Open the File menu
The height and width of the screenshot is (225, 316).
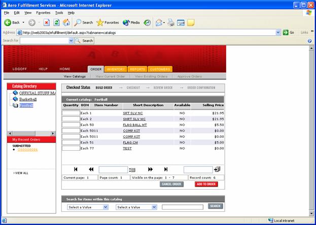click(x=7, y=13)
